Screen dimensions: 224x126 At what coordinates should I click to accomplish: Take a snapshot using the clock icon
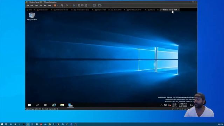point(67,6)
